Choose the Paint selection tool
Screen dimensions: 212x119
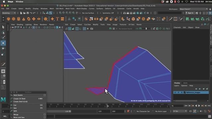point(3,38)
